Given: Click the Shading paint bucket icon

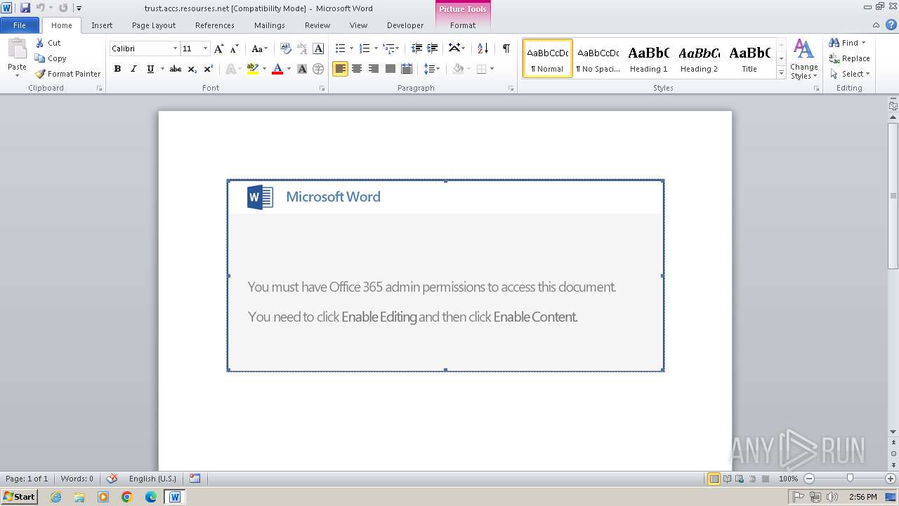Looking at the screenshot, I should pyautogui.click(x=457, y=69).
